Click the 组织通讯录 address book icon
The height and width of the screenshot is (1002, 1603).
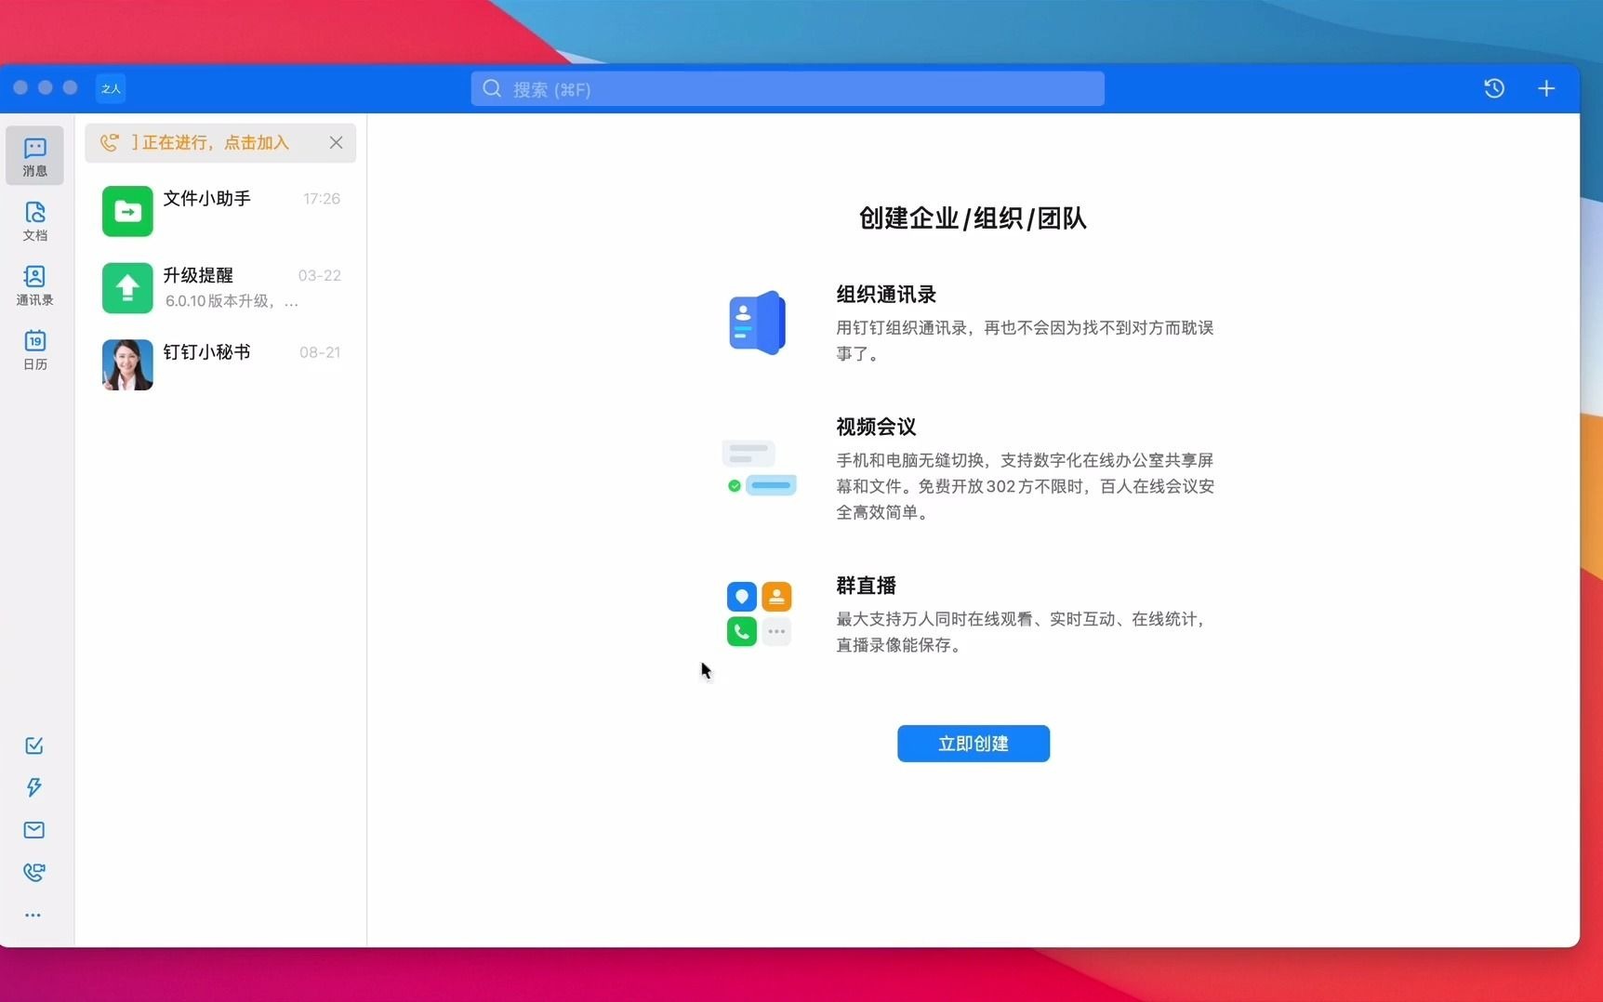(758, 323)
